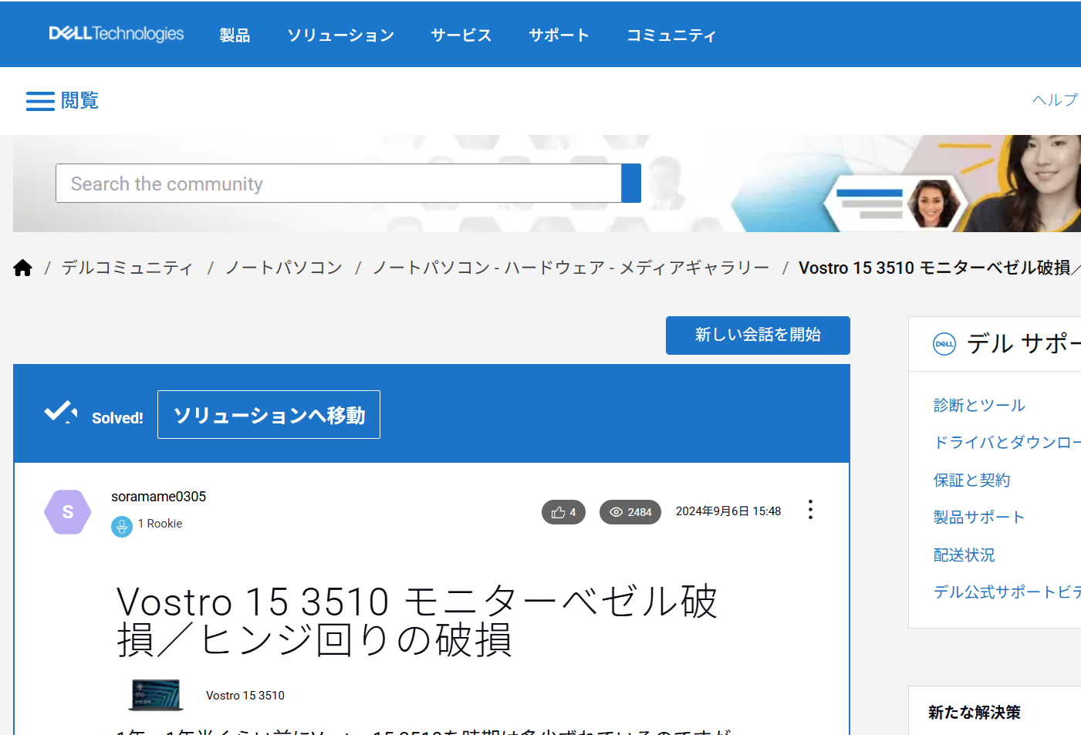The width and height of the screenshot is (1081, 735).
Task: Click the eye views count badge
Action: (x=630, y=512)
